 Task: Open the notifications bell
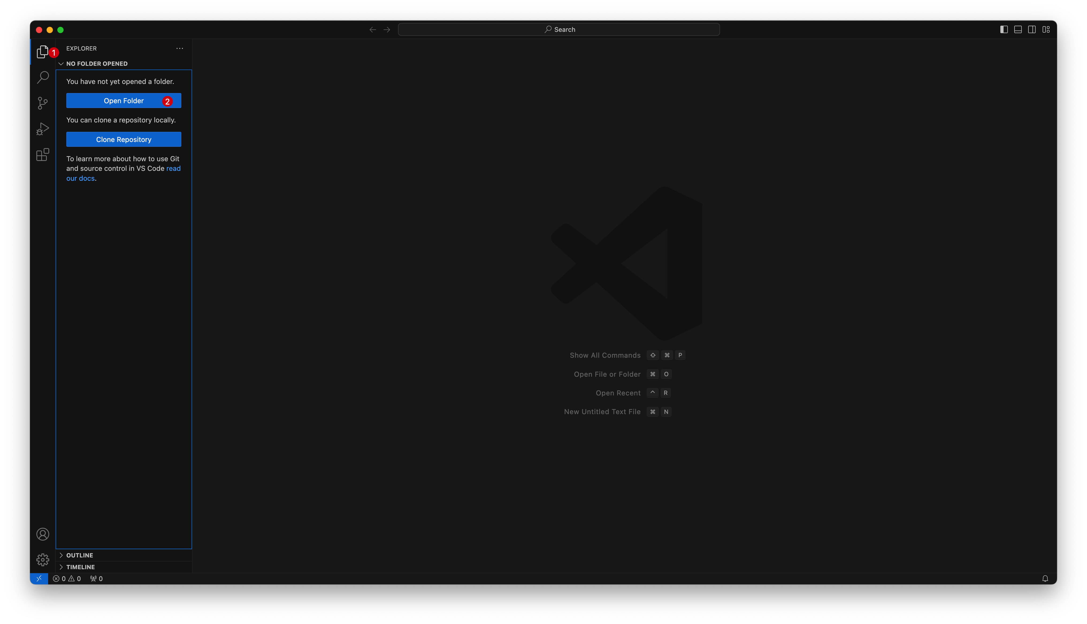pos(1045,579)
